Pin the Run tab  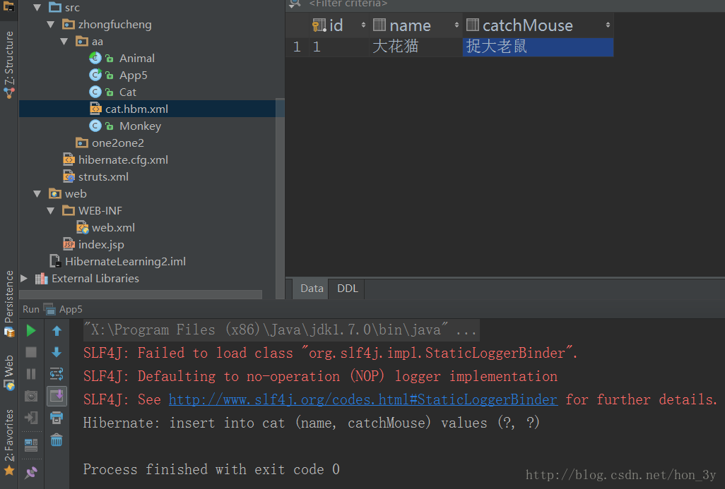(x=31, y=472)
